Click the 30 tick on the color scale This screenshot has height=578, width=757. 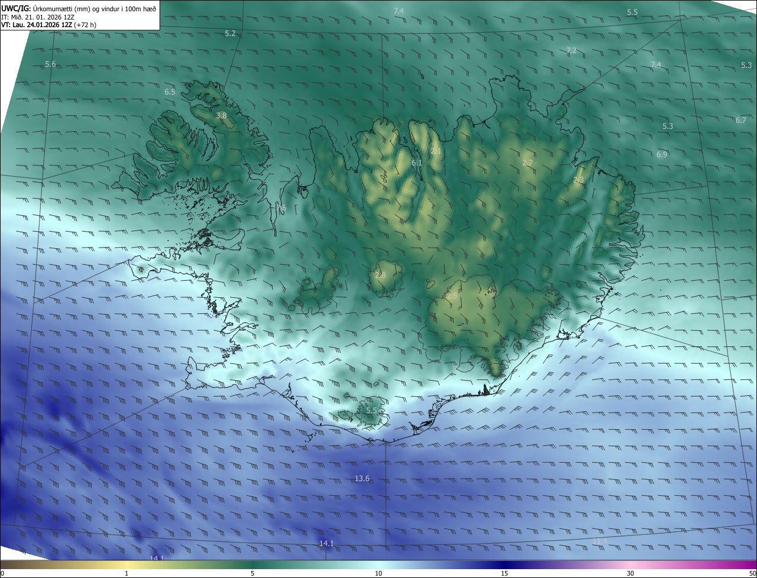click(x=630, y=573)
